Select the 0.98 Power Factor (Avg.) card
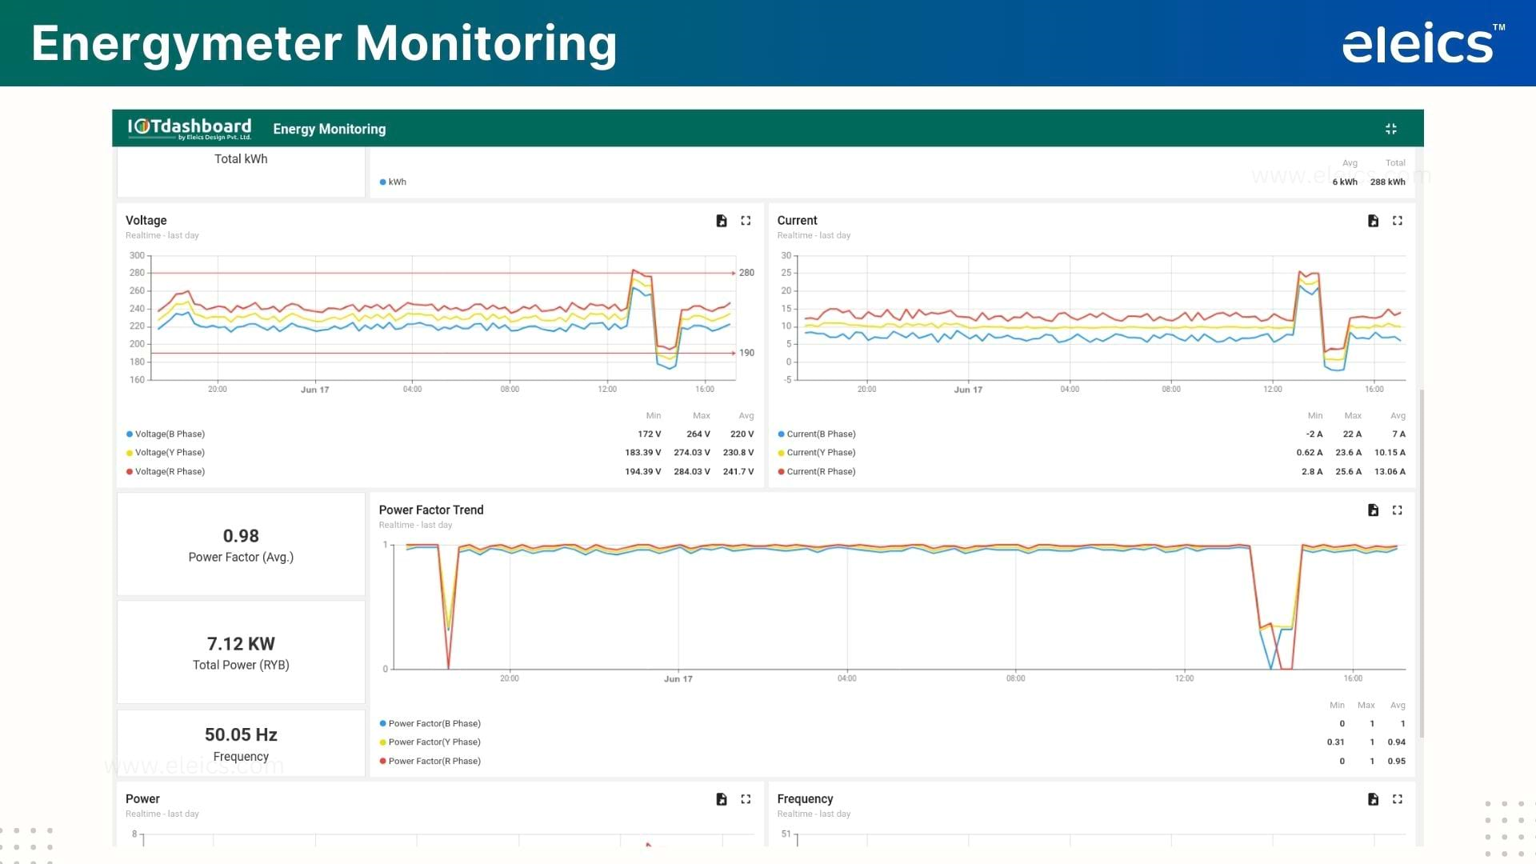The image size is (1536, 864). point(241,545)
